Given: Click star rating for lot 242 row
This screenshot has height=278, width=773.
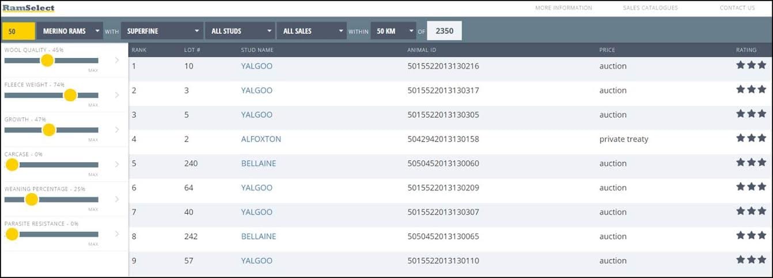Looking at the screenshot, I should 751,235.
